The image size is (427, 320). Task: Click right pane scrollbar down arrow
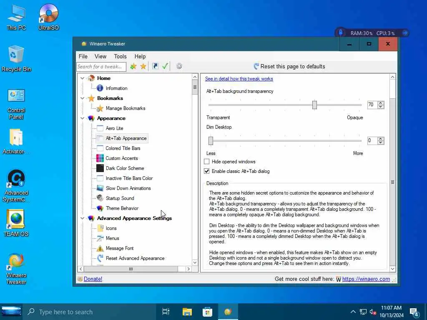(x=392, y=269)
